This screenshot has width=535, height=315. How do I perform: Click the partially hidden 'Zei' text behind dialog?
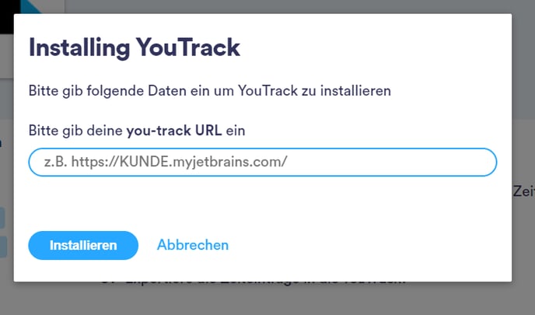(523, 191)
